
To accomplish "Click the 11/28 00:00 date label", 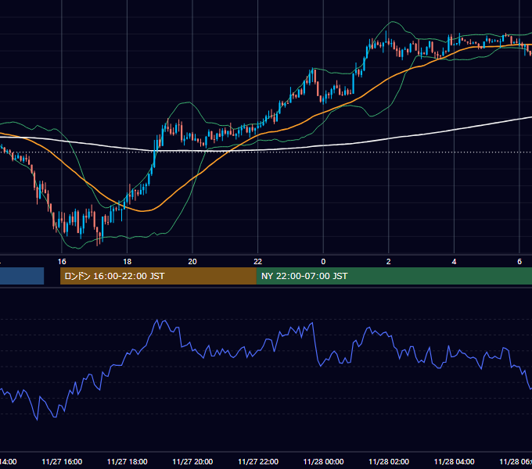I will point(323,461).
